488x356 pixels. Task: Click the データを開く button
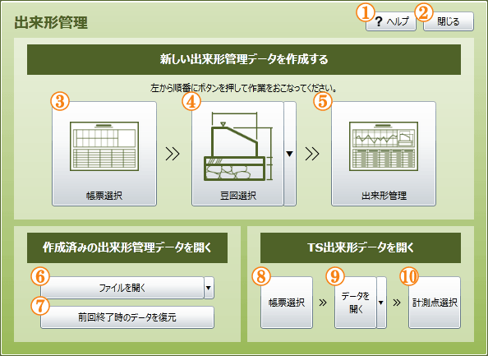[356, 303]
